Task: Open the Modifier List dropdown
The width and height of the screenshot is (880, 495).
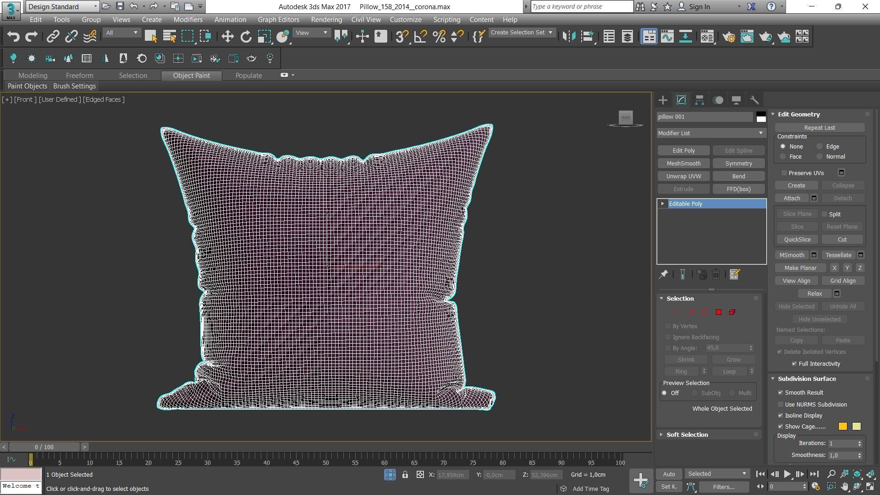Action: pyautogui.click(x=711, y=133)
